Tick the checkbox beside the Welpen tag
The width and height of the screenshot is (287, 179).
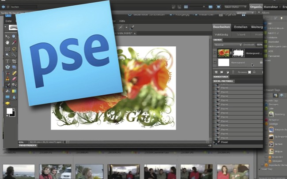pos(266,151)
